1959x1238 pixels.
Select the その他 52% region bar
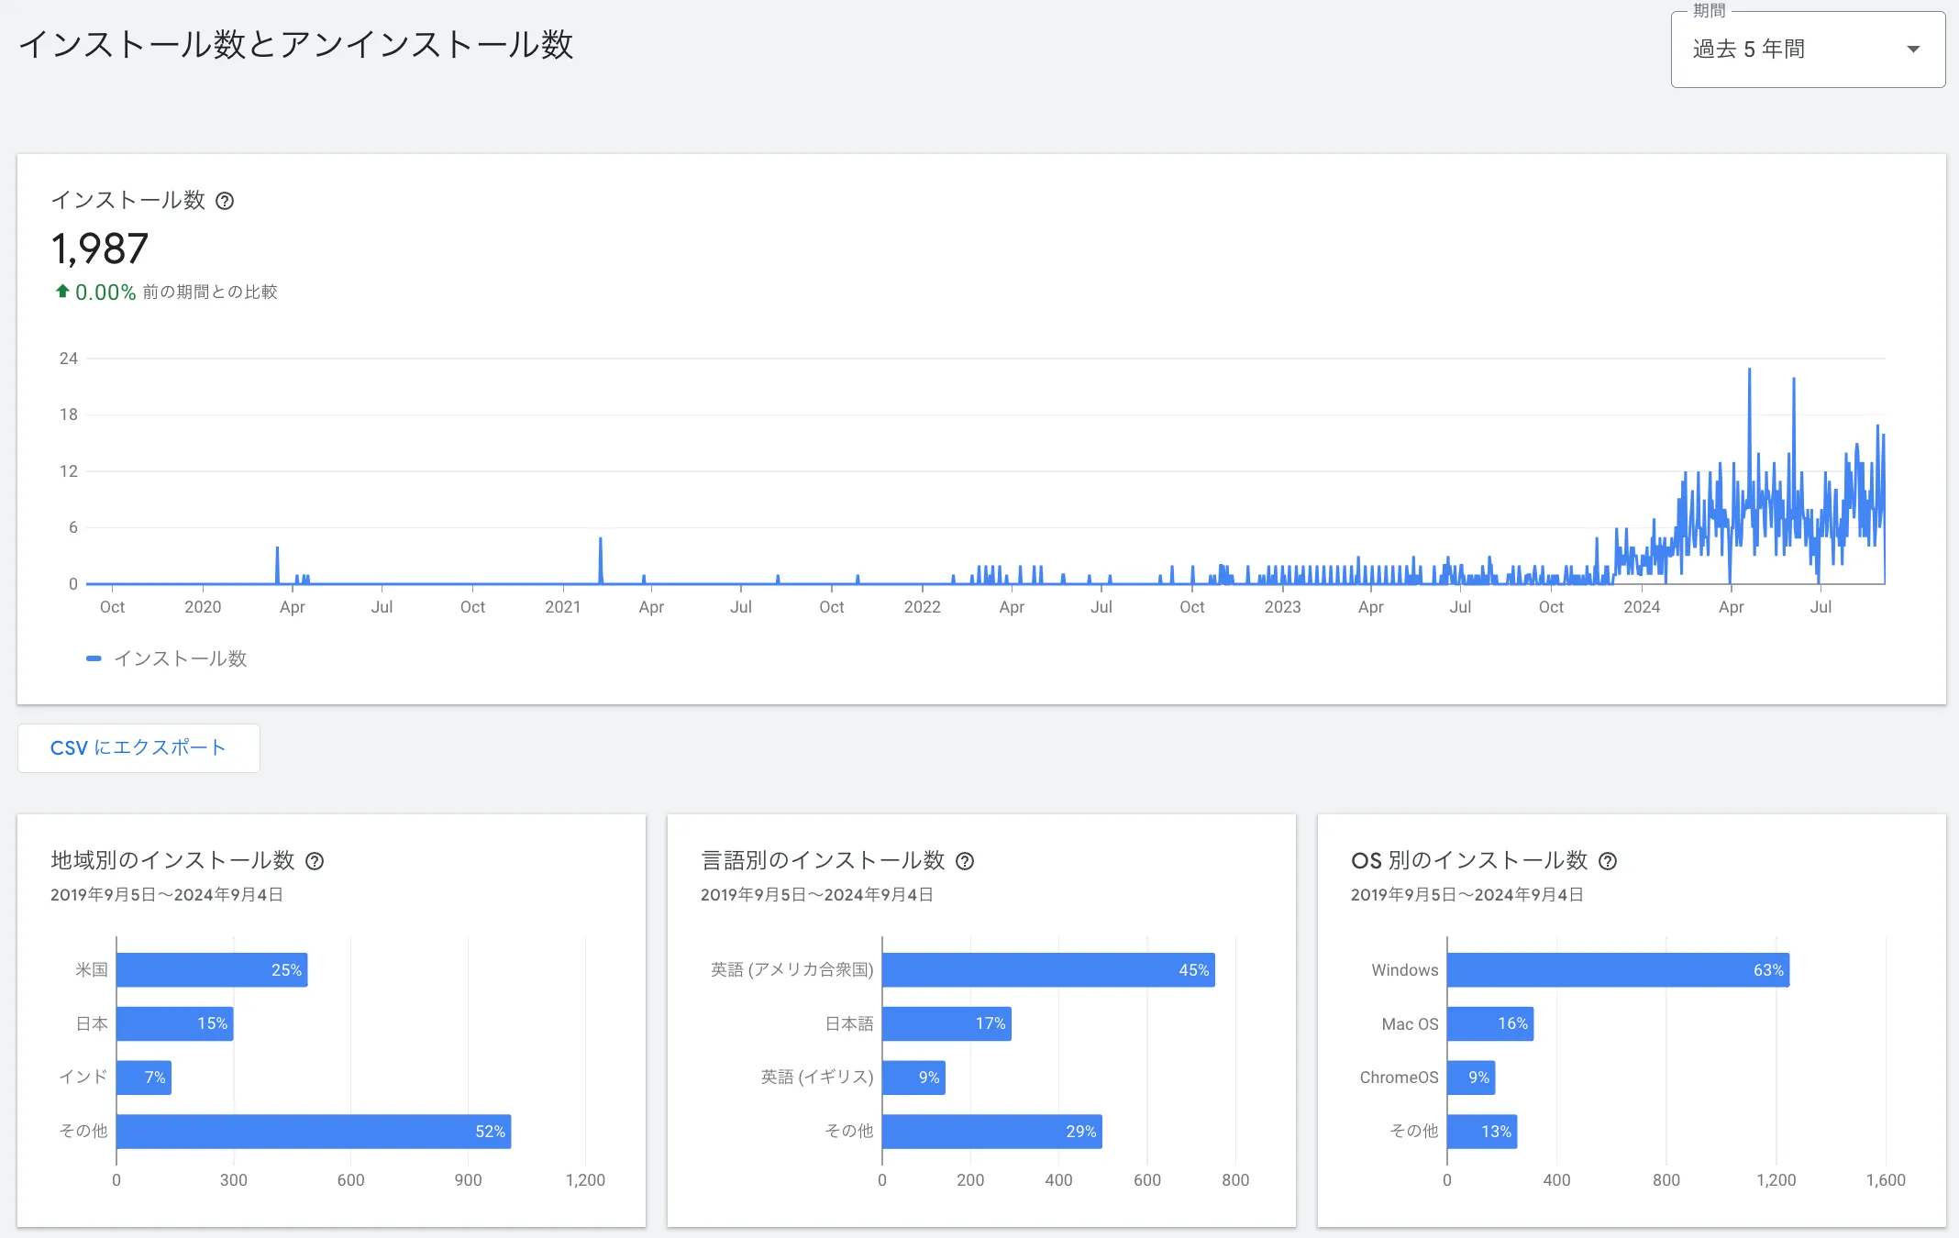point(314,1132)
